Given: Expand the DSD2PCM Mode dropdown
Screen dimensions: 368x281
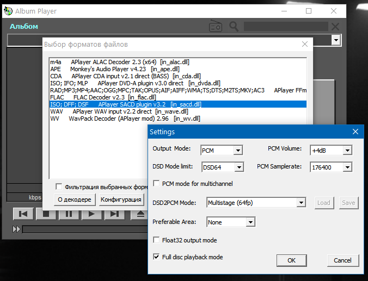Looking at the screenshot, I should (x=301, y=203).
